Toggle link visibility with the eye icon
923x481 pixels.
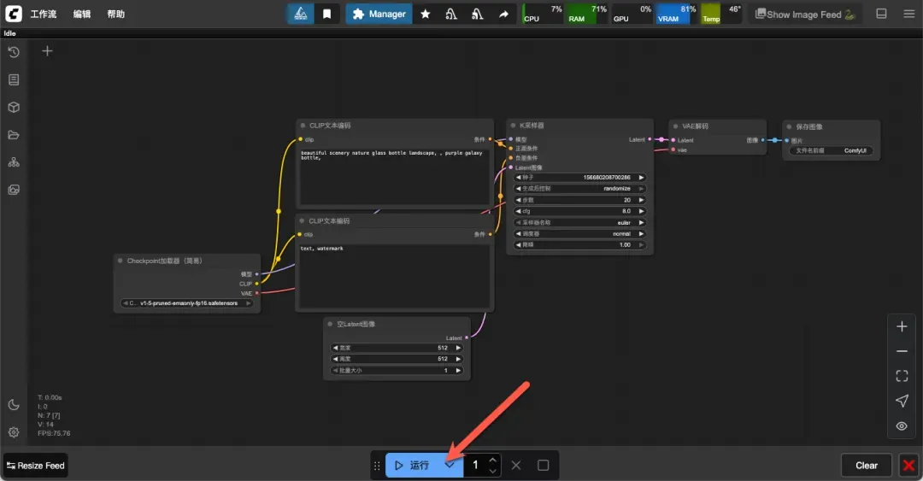[902, 425]
